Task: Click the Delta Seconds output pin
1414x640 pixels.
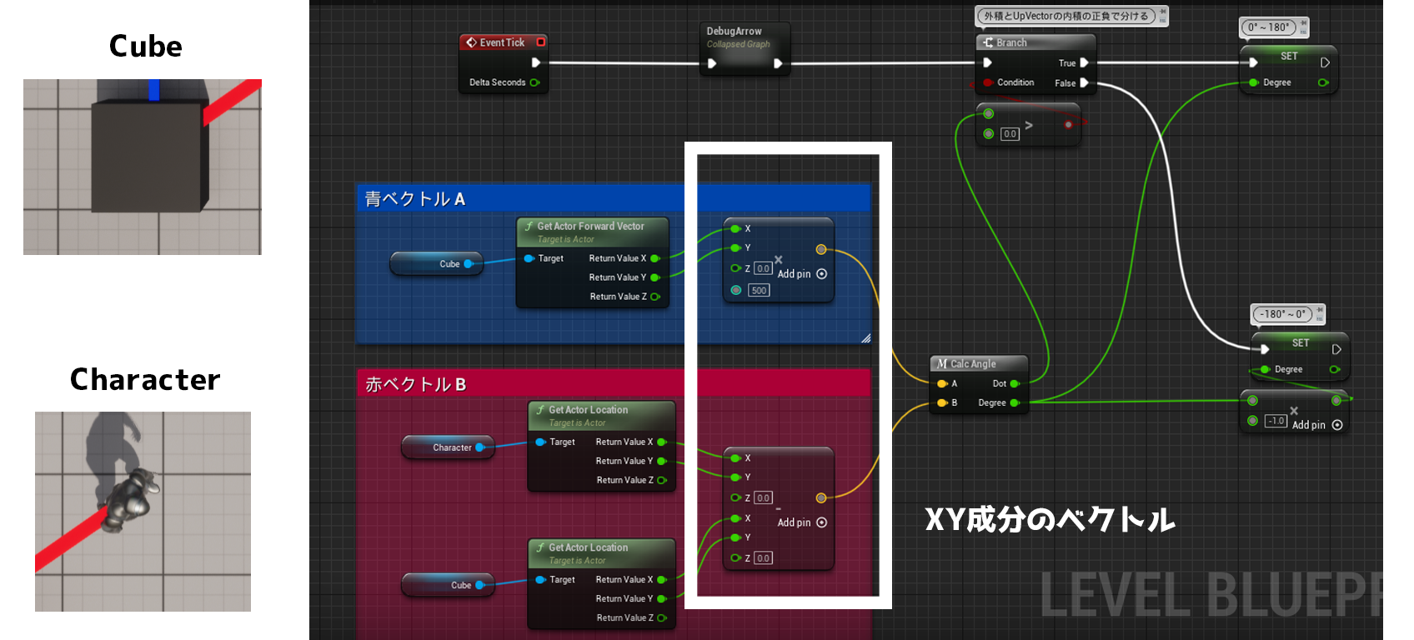Action: tap(534, 82)
